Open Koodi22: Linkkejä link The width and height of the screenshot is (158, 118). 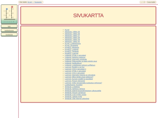(x=72, y=49)
